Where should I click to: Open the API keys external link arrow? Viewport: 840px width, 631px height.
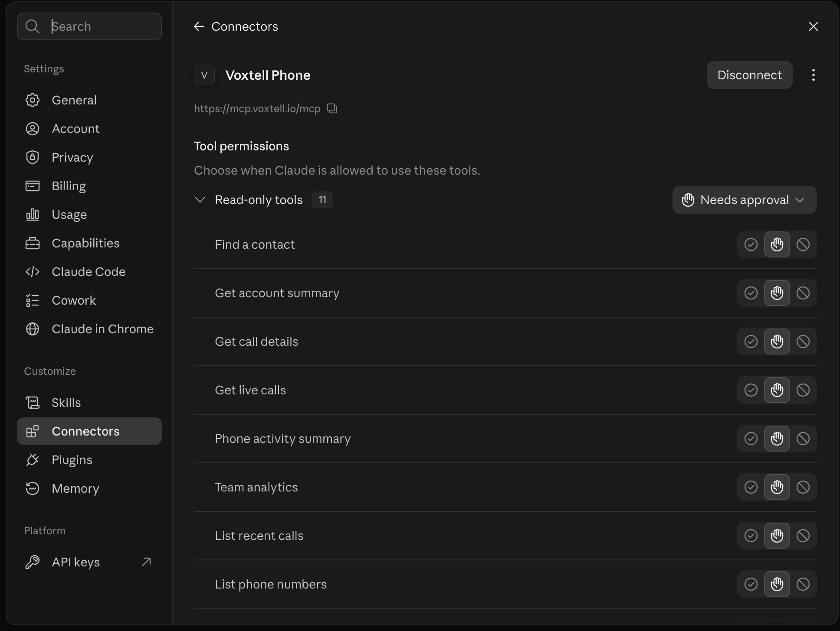147,562
